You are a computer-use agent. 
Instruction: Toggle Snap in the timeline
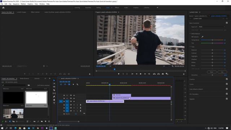tap(65, 84)
